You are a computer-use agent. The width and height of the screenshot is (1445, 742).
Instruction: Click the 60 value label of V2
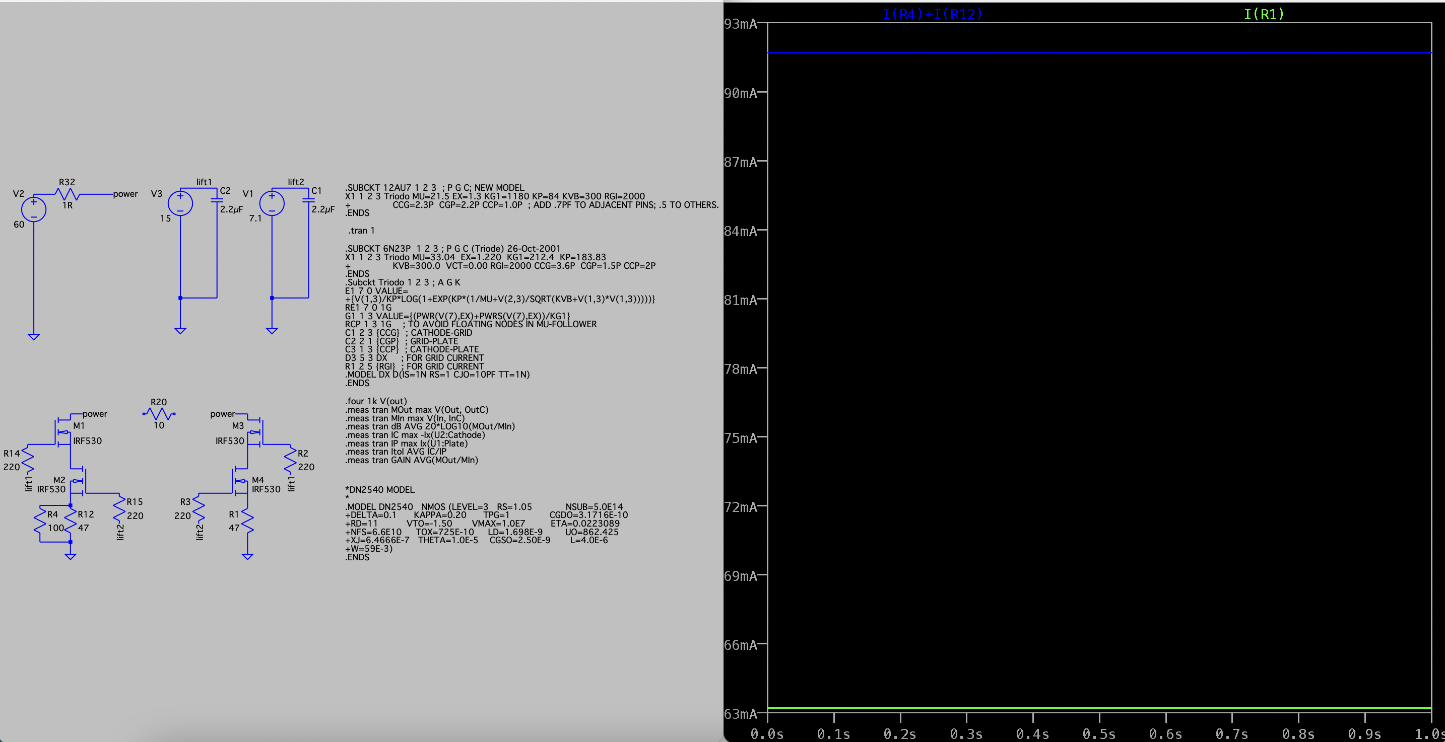click(19, 224)
